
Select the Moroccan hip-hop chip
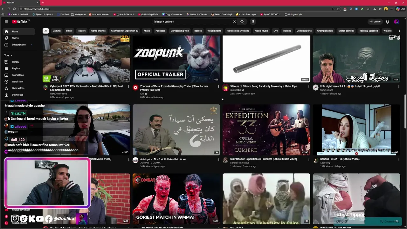(x=180, y=31)
